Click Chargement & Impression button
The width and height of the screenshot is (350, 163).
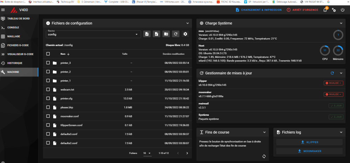click(x=259, y=10)
